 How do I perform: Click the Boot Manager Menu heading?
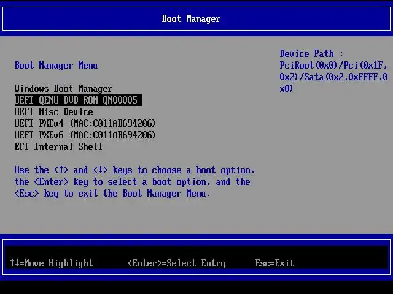coord(56,66)
